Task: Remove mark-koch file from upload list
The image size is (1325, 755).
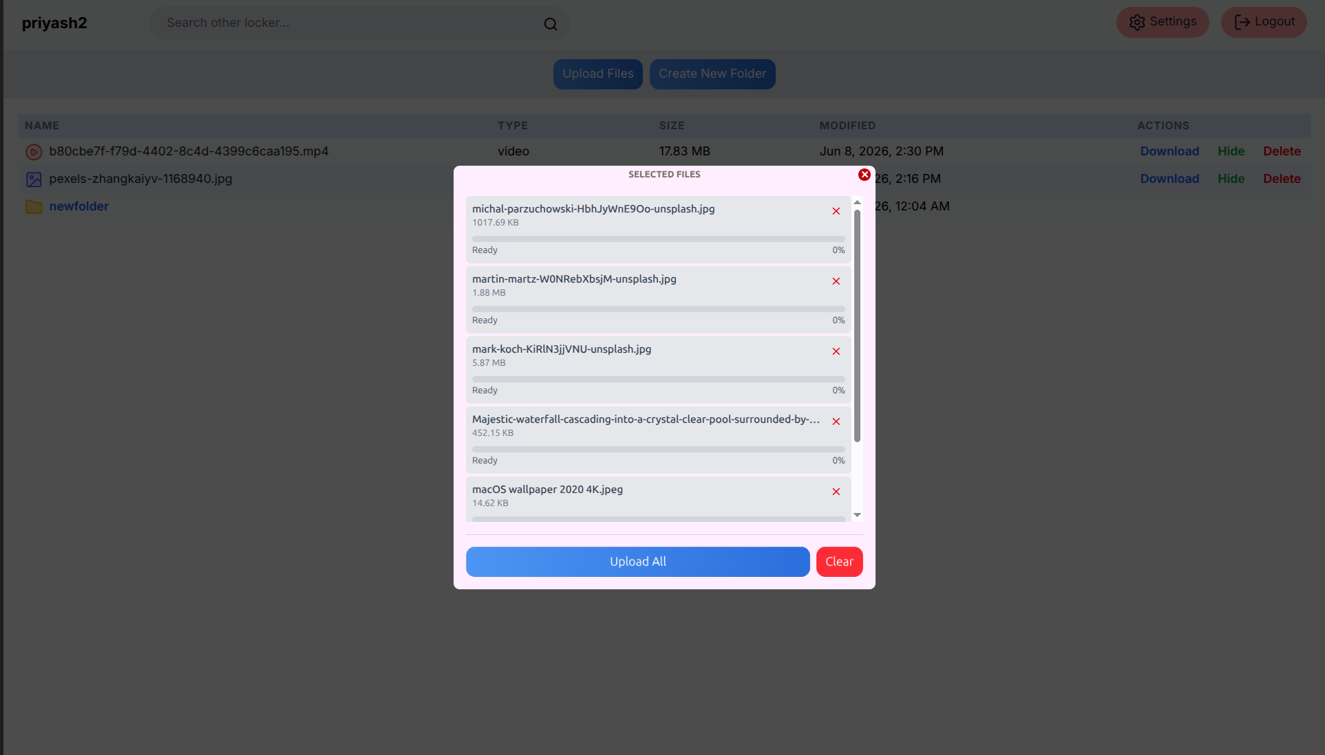Action: point(836,351)
